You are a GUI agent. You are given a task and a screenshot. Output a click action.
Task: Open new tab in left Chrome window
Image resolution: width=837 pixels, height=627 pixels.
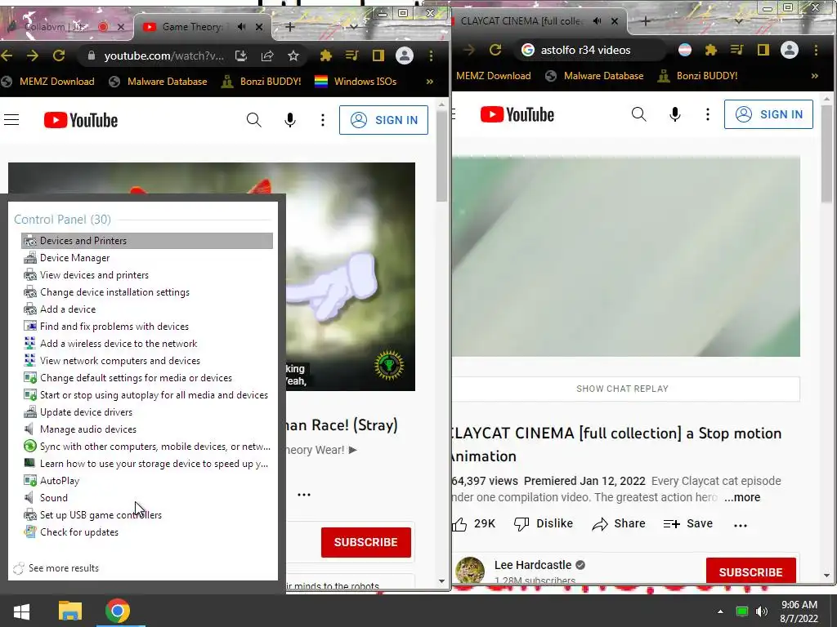click(290, 27)
